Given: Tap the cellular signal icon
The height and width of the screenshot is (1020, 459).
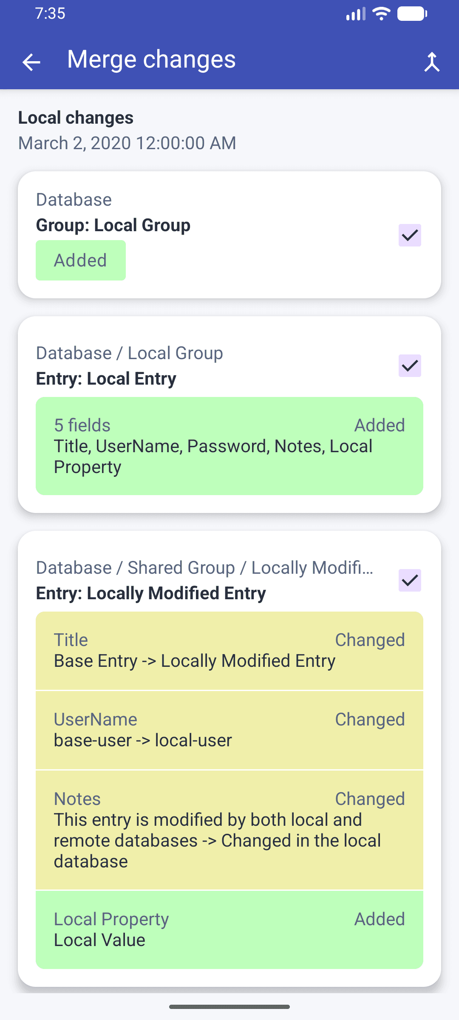Looking at the screenshot, I should pos(356,14).
